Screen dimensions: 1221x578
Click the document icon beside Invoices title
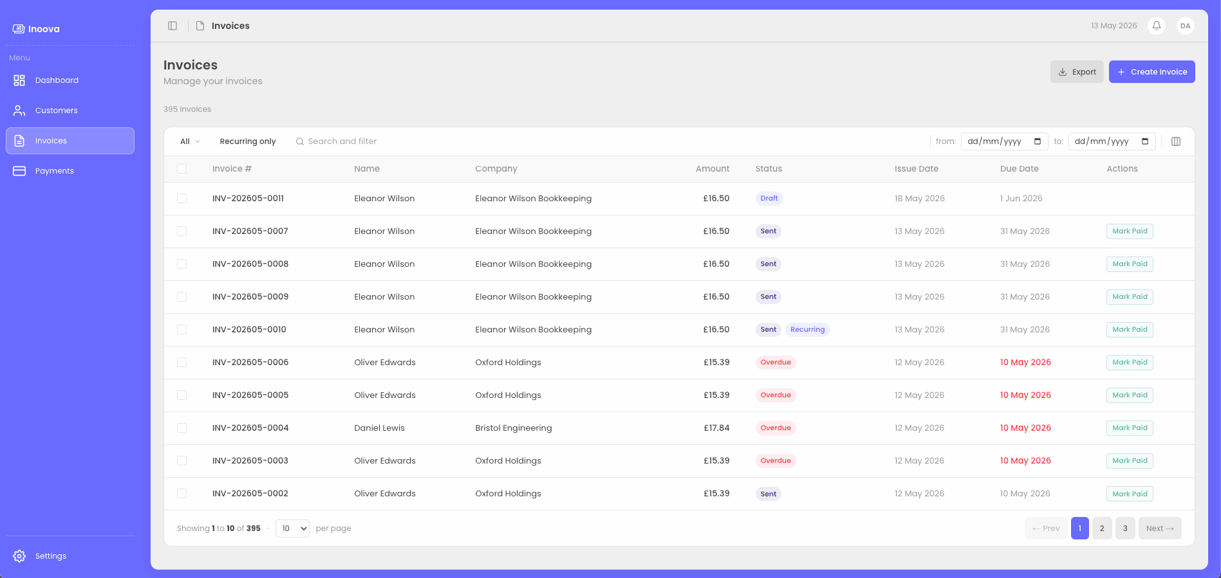[x=200, y=26]
